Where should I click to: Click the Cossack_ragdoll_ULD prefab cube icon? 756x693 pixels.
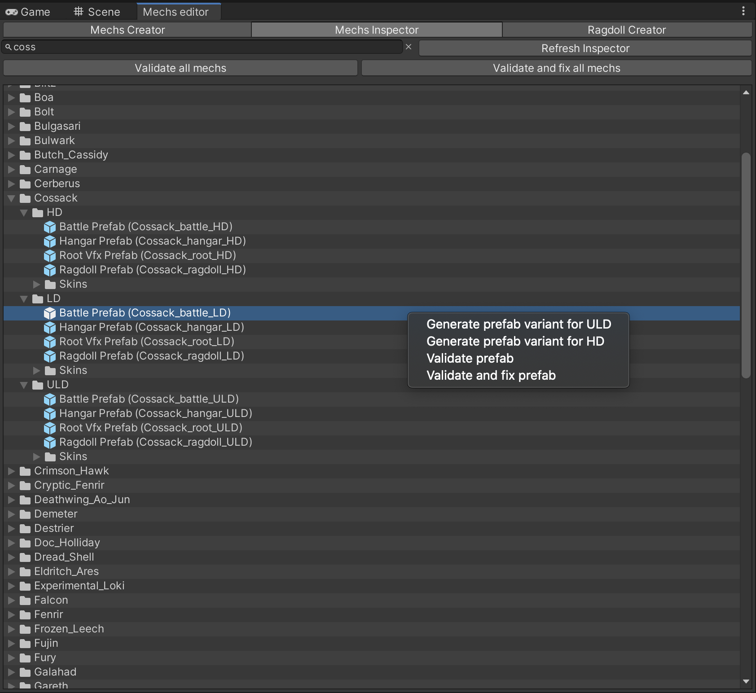tap(50, 443)
